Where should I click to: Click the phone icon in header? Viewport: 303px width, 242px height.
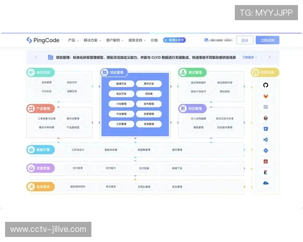tap(206, 40)
